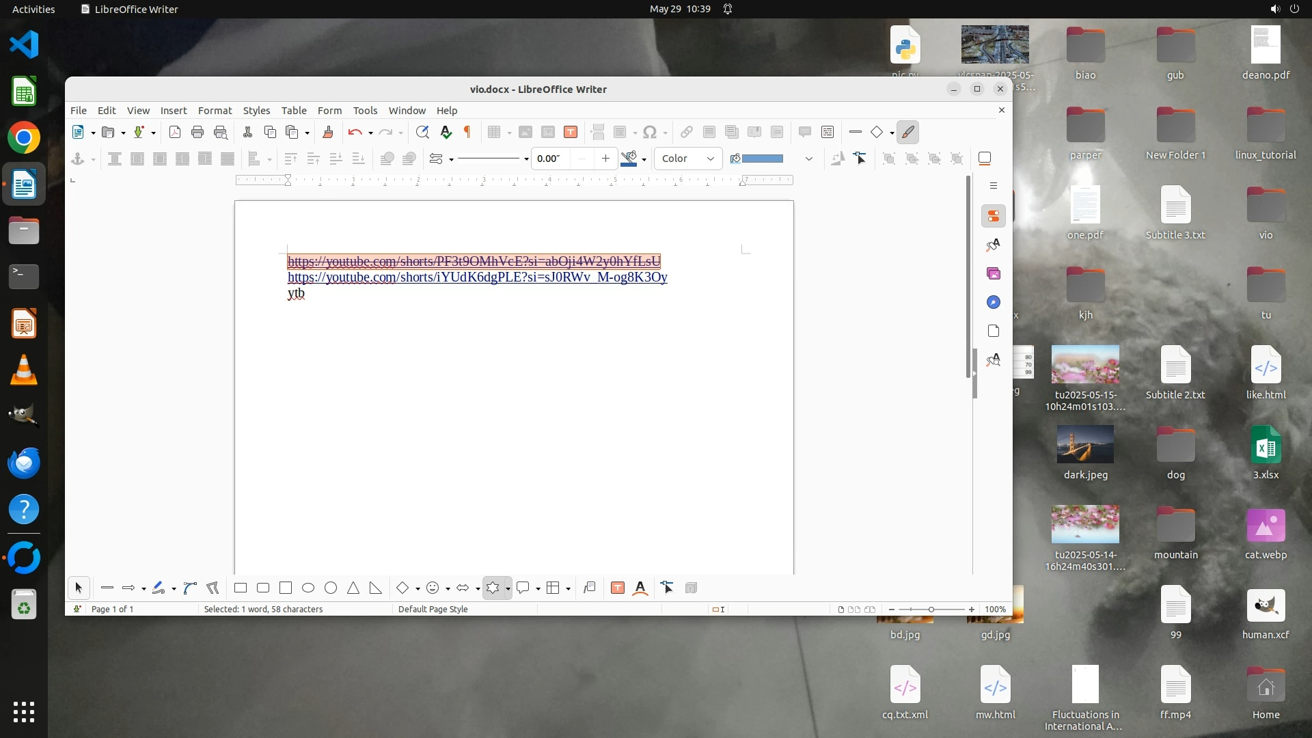This screenshot has height=738, width=1312.
Task: Click Export as PDF icon
Action: click(x=175, y=132)
